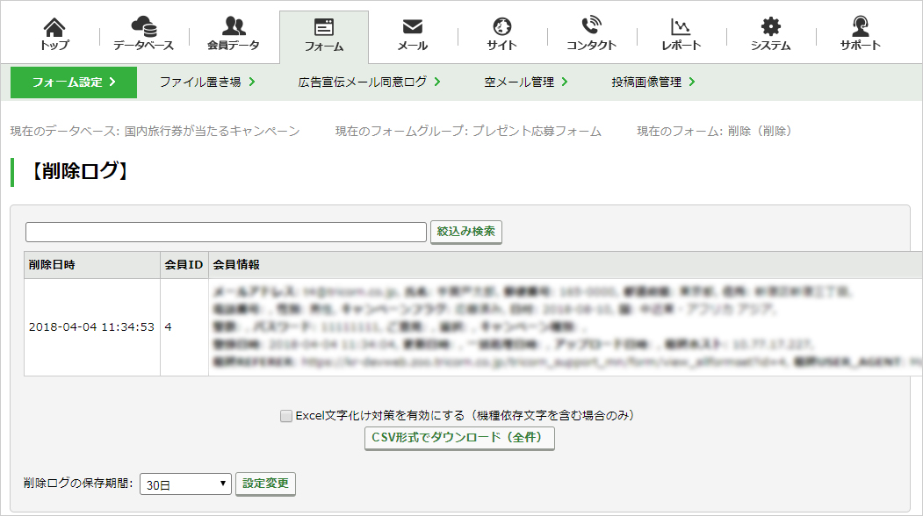Enable Excel文字化け対策 checkbox
The image size is (923, 516).
pyautogui.click(x=286, y=416)
